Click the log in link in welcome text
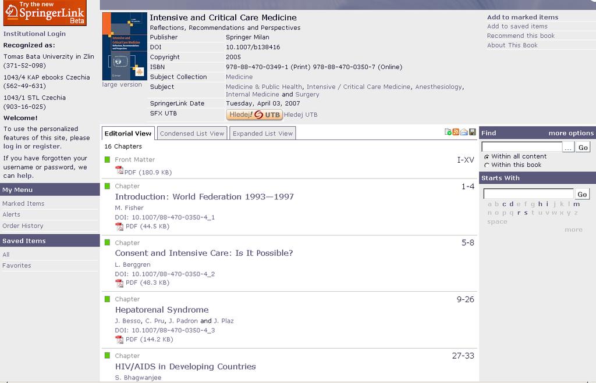596x383 pixels. point(13,146)
